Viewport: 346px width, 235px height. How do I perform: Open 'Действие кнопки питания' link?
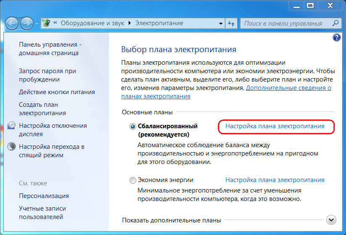[57, 92]
